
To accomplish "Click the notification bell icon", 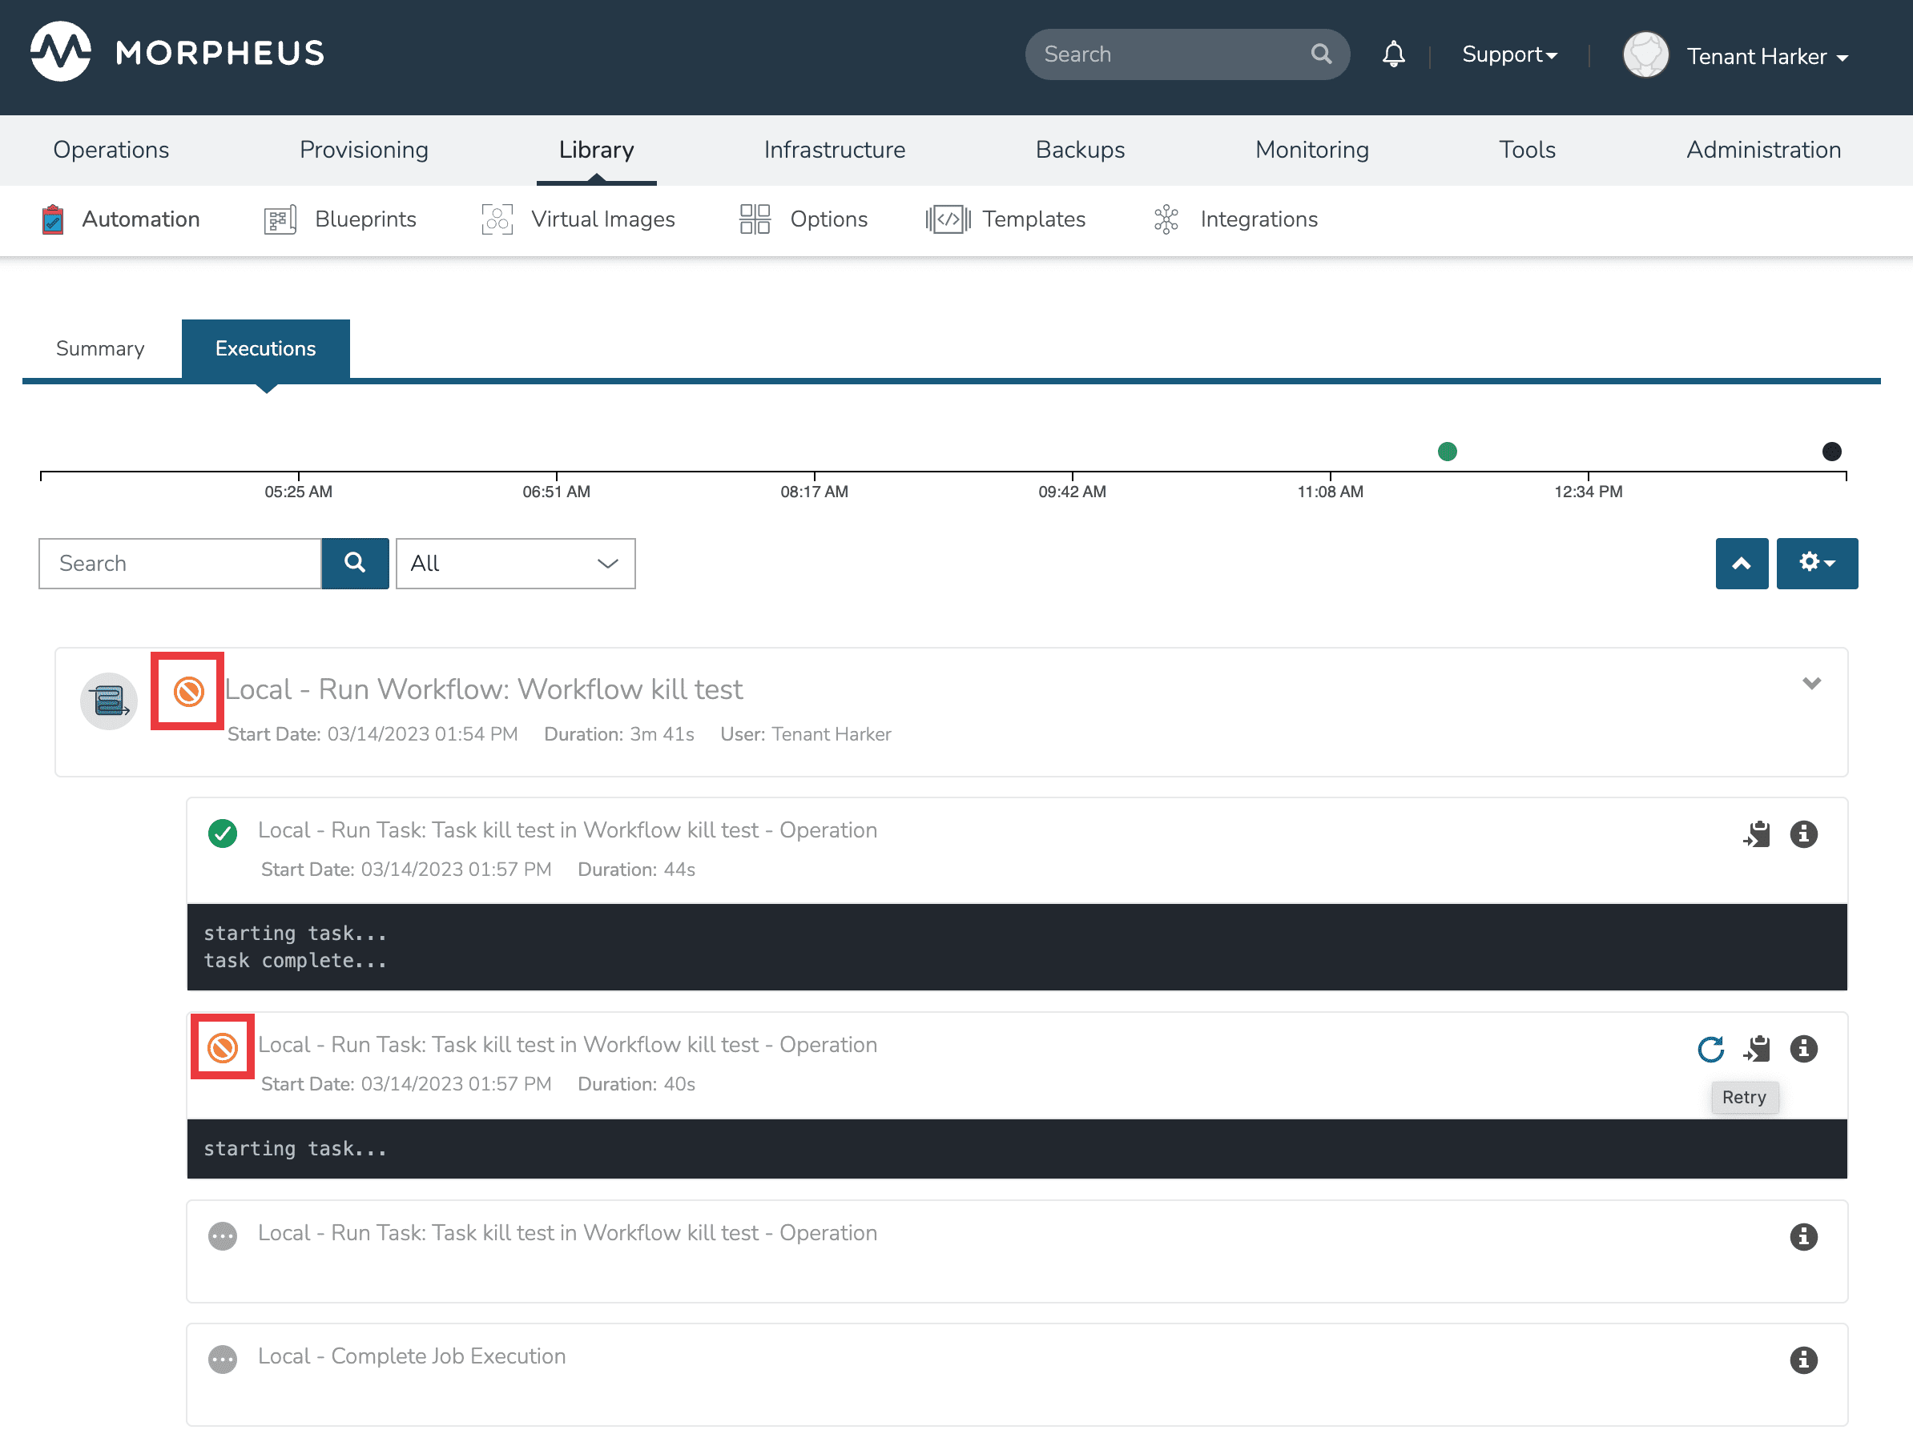I will coord(1393,54).
